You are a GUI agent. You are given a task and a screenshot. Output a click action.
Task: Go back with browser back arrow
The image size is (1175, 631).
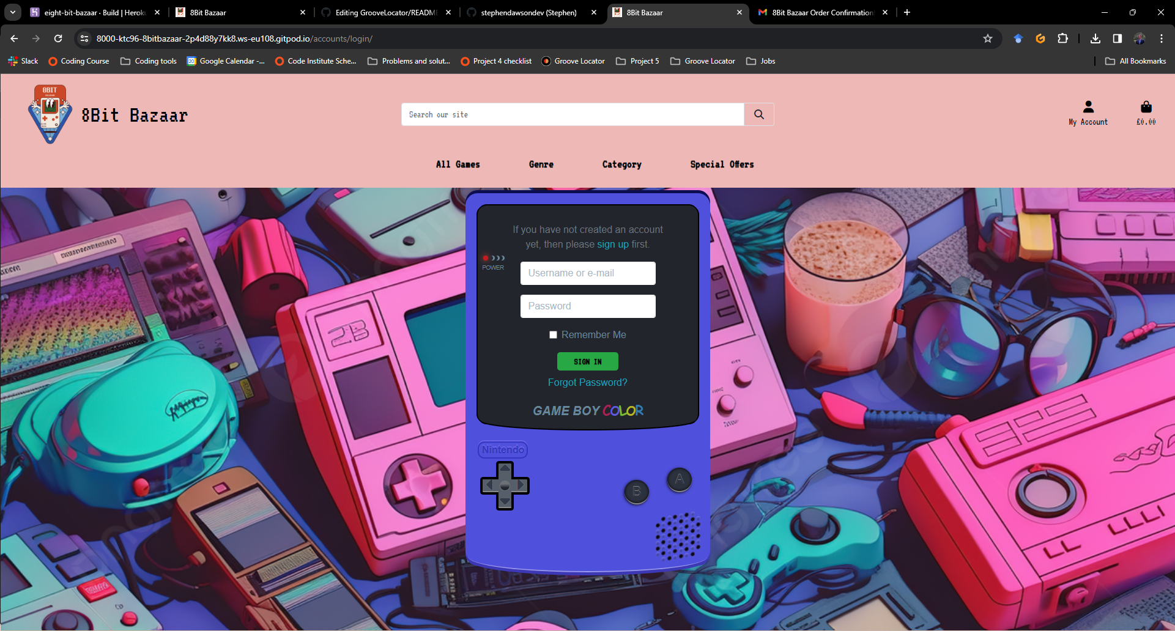click(14, 39)
